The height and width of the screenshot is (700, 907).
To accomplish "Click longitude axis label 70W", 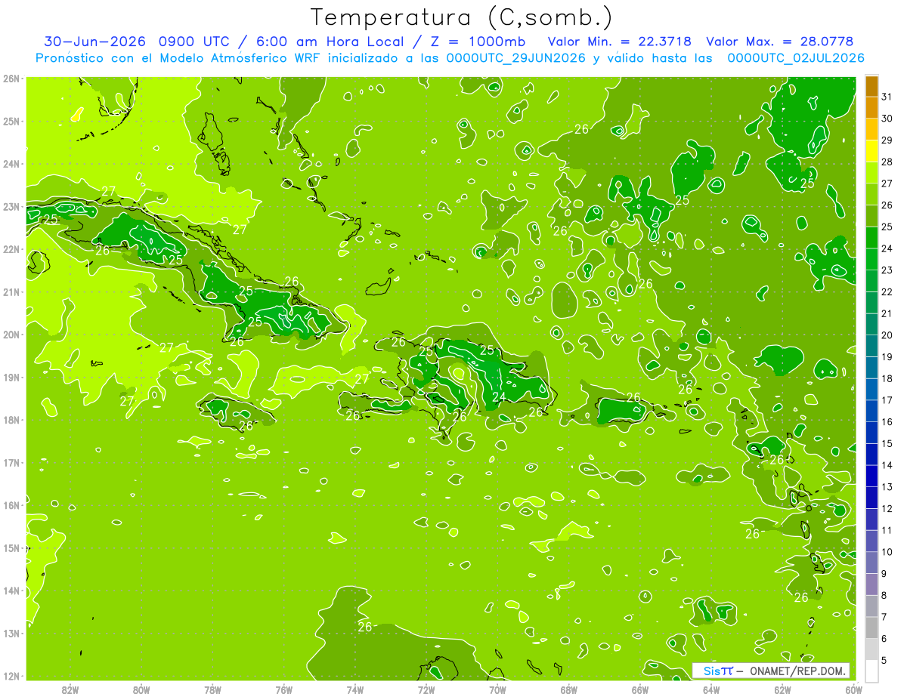I will (497, 689).
